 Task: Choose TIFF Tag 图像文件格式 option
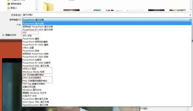pos(107,84)
